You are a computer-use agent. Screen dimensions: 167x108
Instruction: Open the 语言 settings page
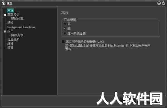click(10, 47)
